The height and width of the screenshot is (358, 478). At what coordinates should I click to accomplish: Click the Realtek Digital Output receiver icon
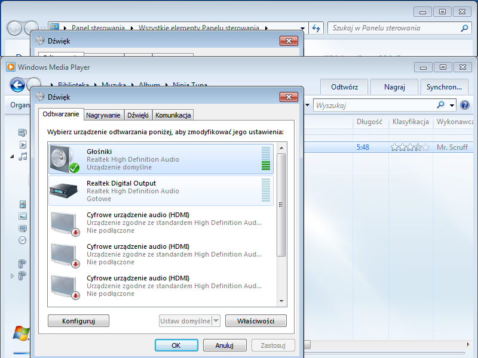[x=64, y=191]
